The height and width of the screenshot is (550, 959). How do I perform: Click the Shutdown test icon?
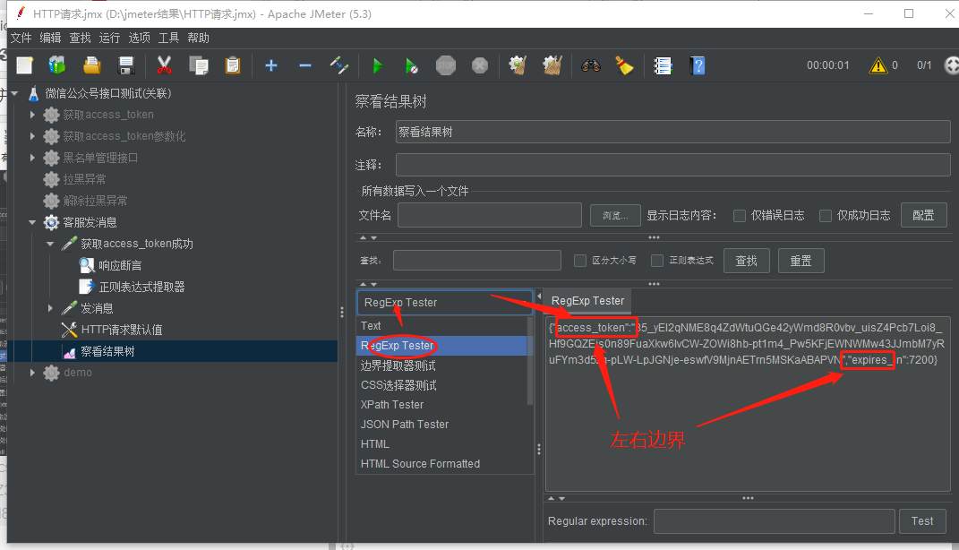[x=480, y=65]
